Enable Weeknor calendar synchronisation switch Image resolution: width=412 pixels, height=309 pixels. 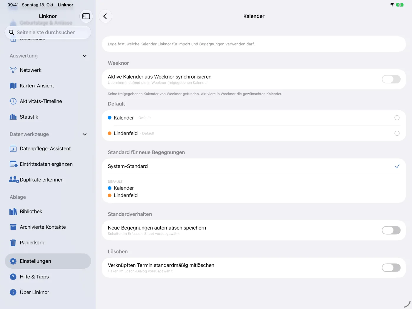coord(391,79)
